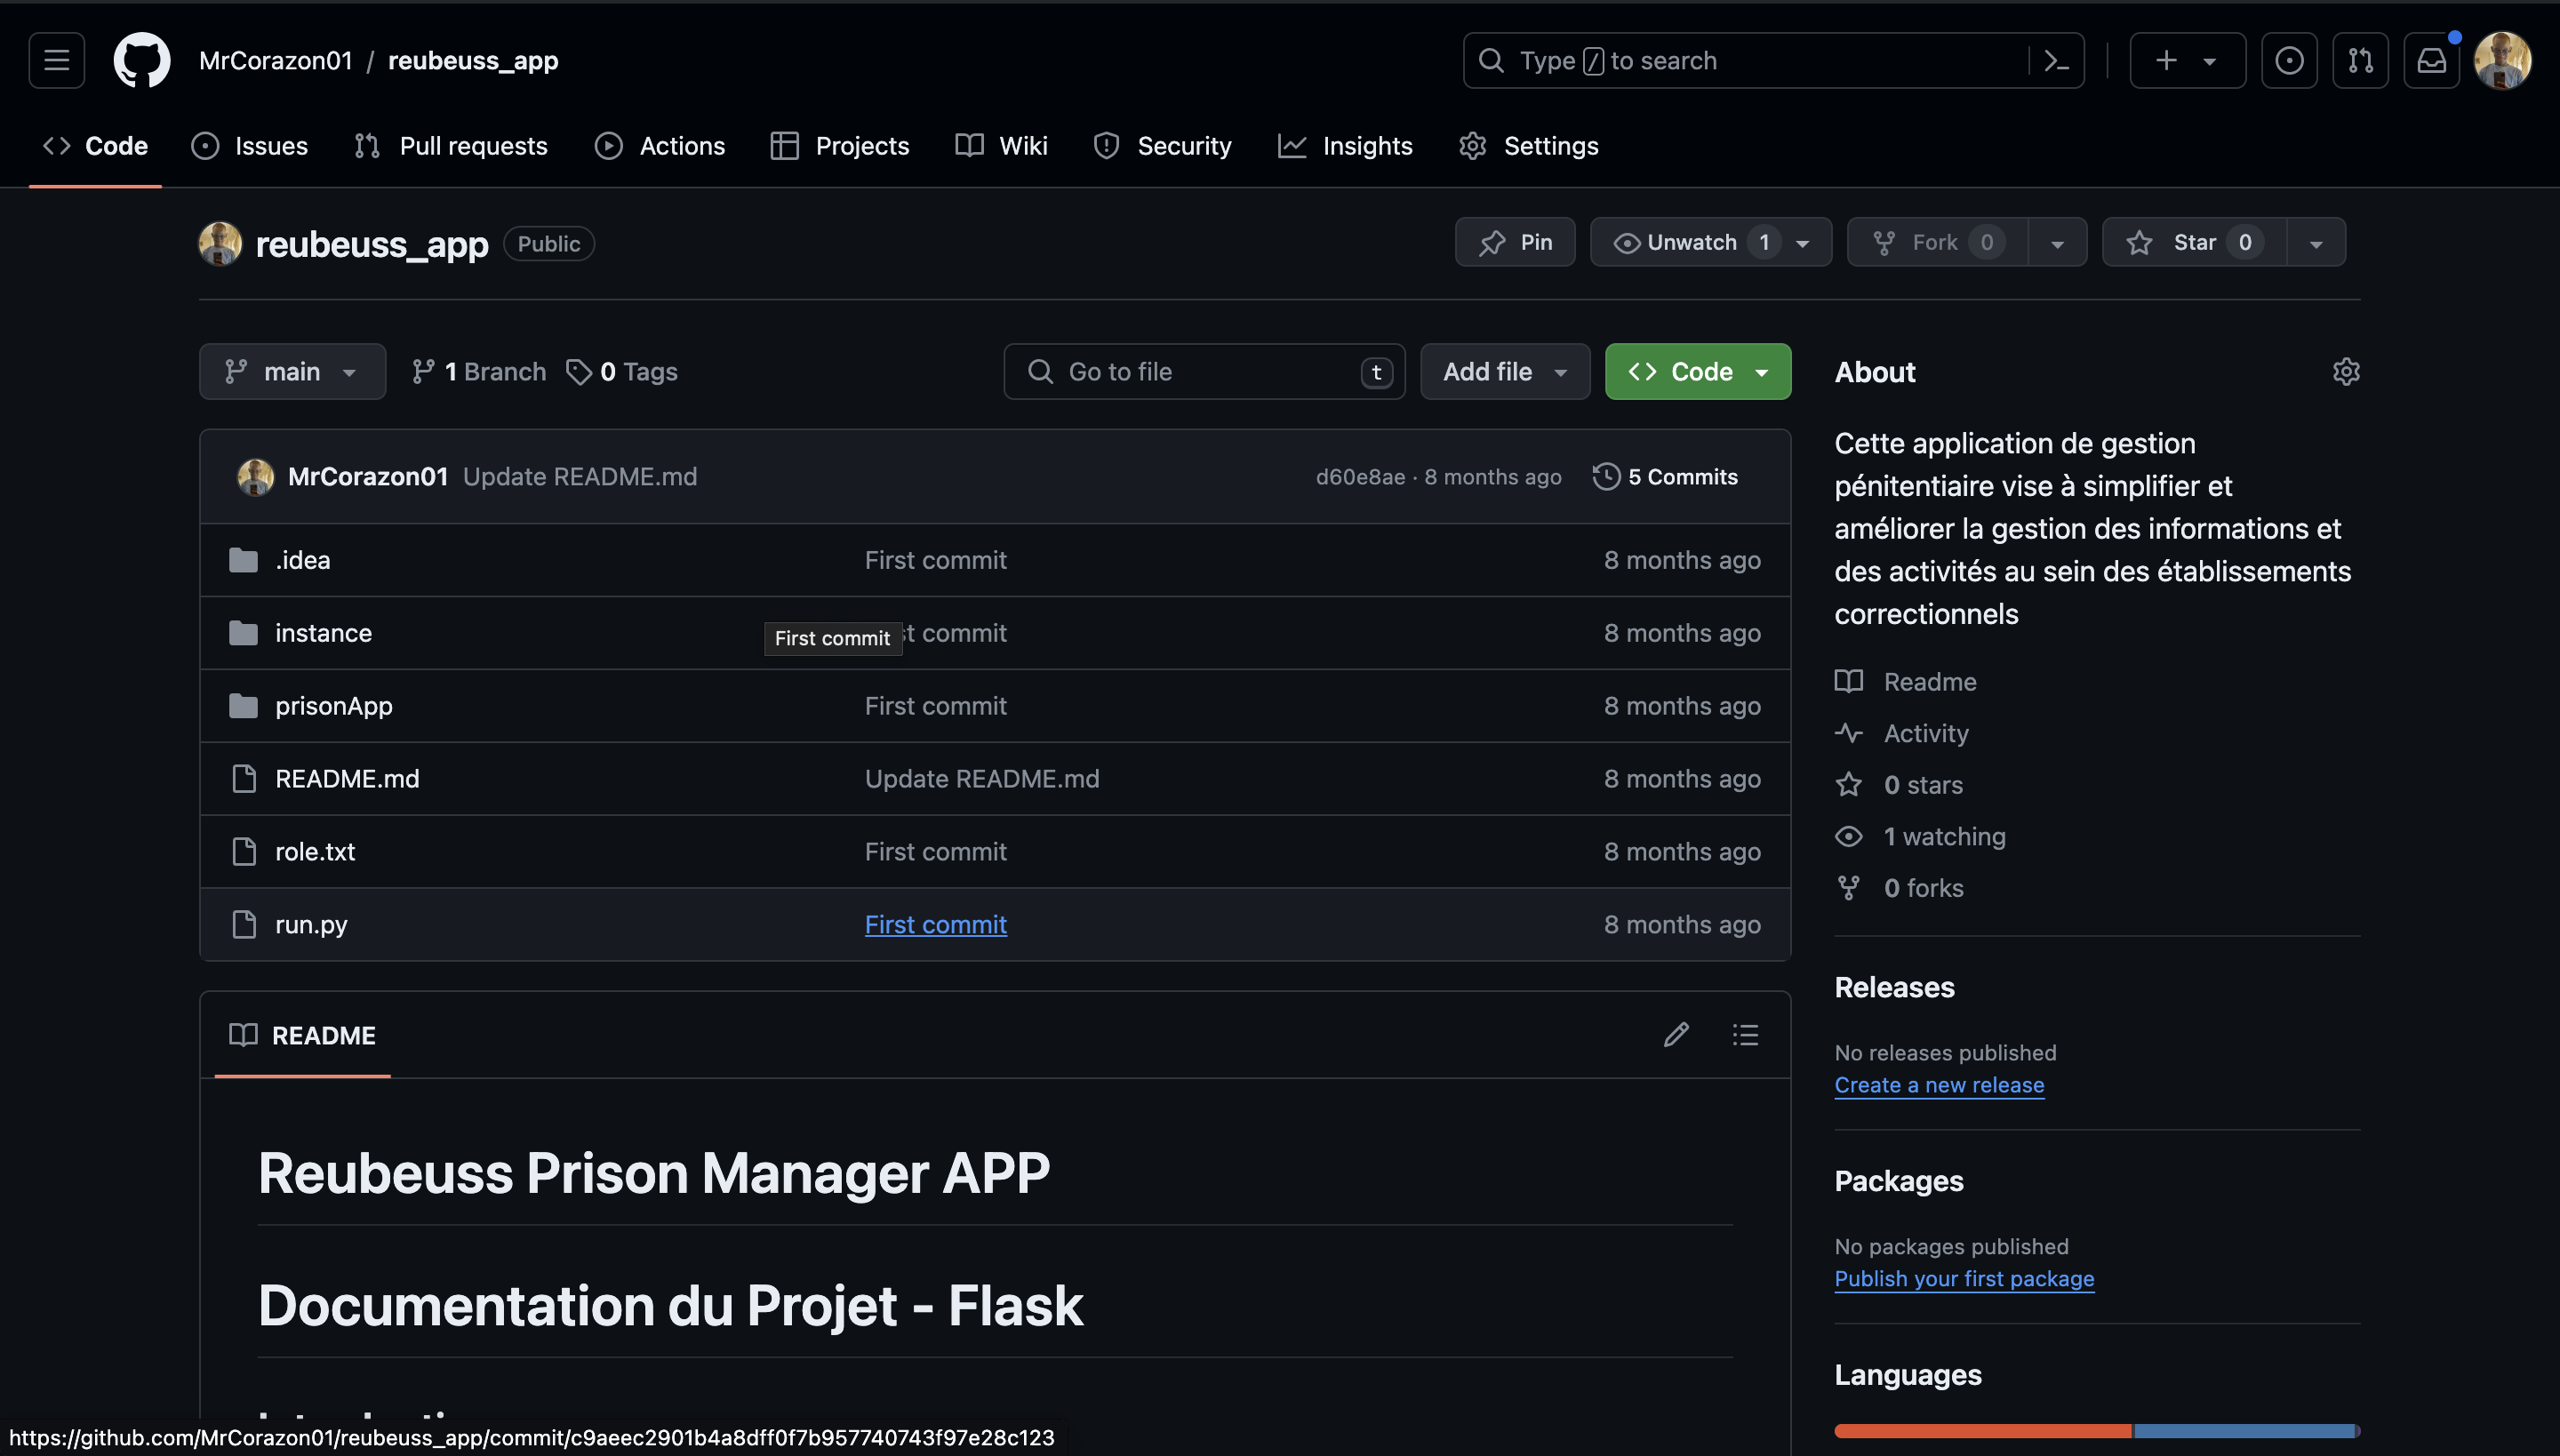Image resolution: width=2560 pixels, height=1456 pixels.
Task: Go to the GitHub homepage logo
Action: pos(142,60)
